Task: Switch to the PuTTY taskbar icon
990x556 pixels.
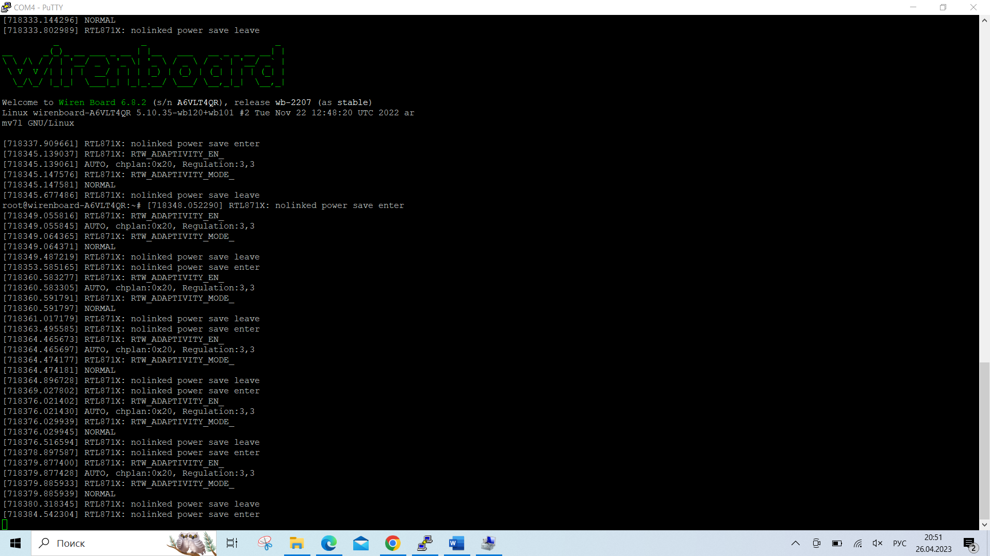Action: (425, 543)
